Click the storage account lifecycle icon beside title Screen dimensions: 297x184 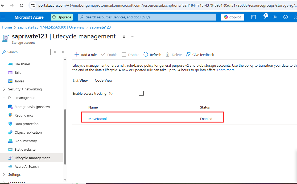click(x=6, y=38)
